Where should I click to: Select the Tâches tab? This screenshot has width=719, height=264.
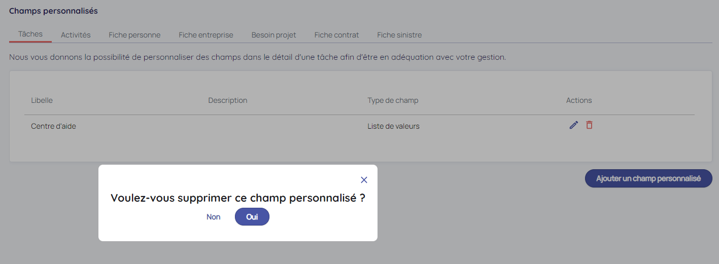click(30, 34)
